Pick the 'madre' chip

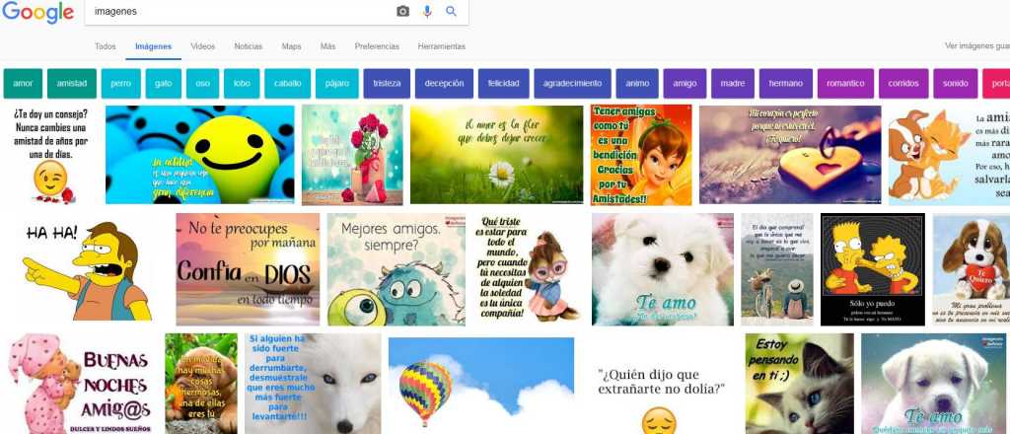point(733,84)
